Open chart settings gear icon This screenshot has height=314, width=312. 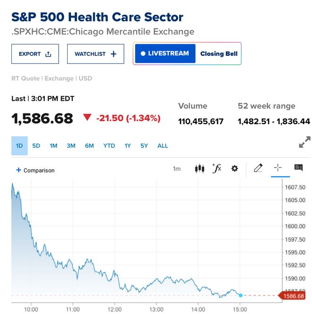(x=234, y=169)
